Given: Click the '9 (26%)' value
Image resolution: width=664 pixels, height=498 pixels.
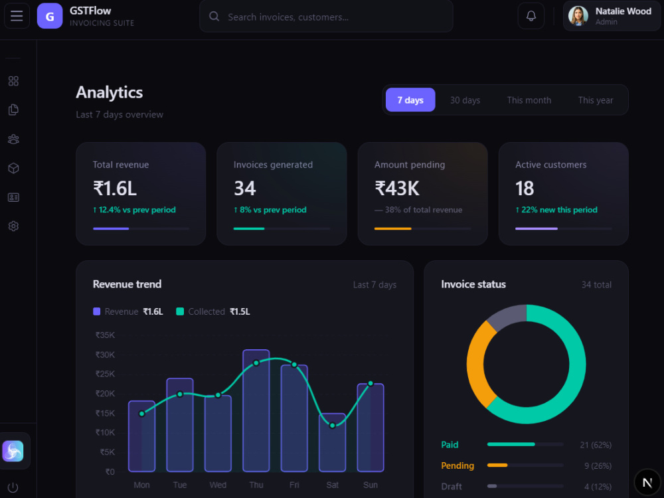Looking at the screenshot, I should pyautogui.click(x=598, y=465).
